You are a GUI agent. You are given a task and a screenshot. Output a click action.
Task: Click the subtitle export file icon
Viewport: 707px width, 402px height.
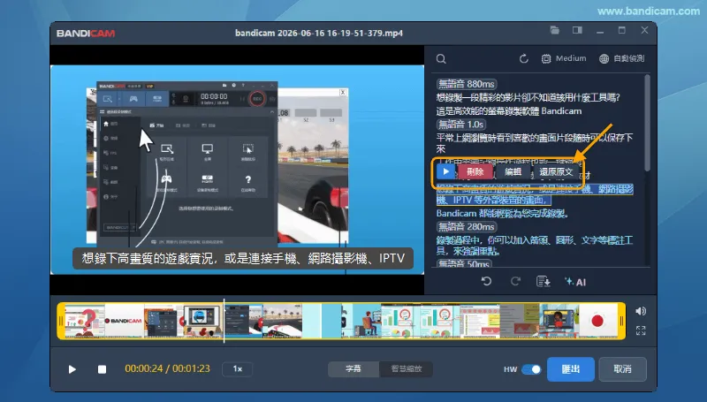tap(544, 282)
